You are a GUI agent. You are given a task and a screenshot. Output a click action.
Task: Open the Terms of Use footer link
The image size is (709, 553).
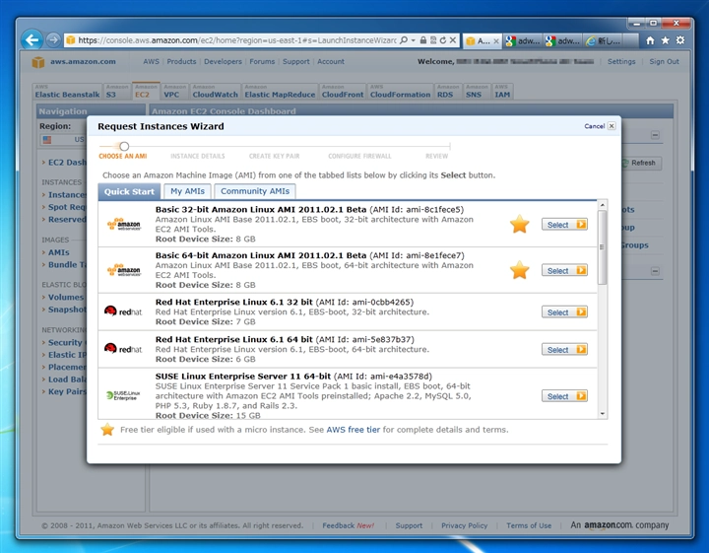529,525
